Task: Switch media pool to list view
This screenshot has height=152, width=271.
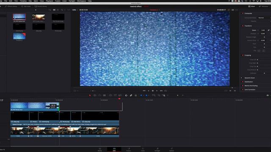Action: [x=58, y=10]
